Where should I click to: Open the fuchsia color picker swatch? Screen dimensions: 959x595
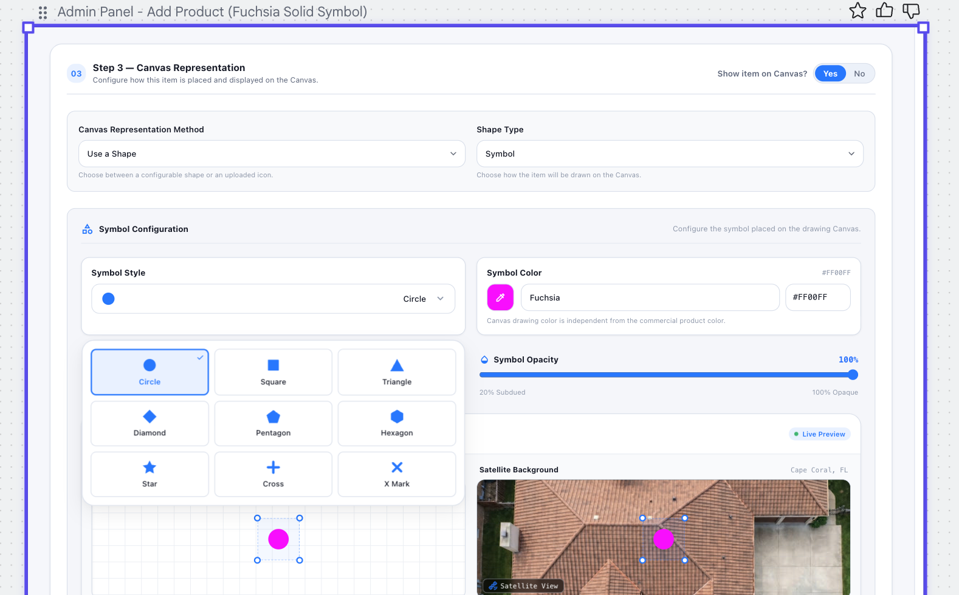[500, 297]
